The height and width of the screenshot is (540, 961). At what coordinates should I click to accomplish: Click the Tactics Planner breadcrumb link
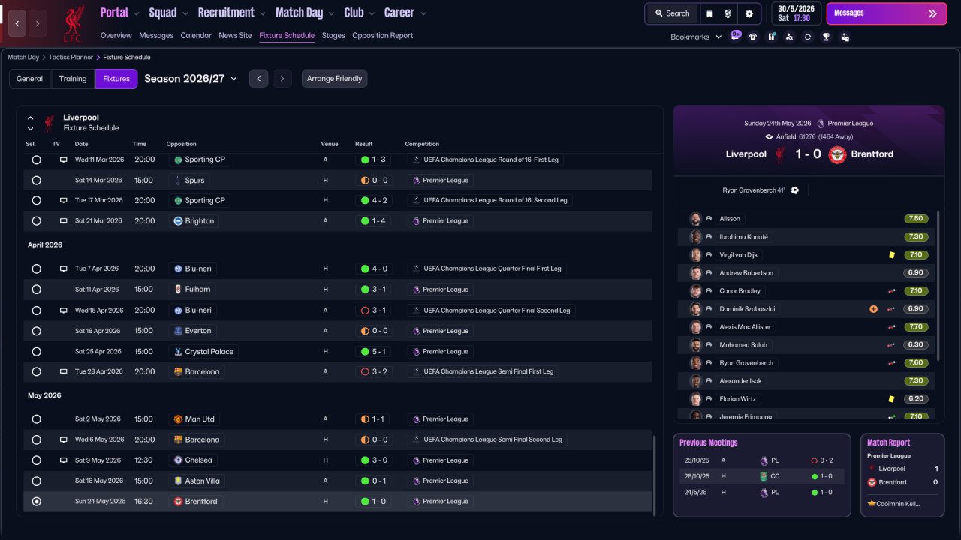72,58
